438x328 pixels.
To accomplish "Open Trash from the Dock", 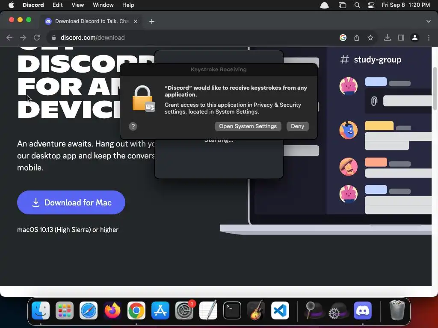I will (x=397, y=310).
